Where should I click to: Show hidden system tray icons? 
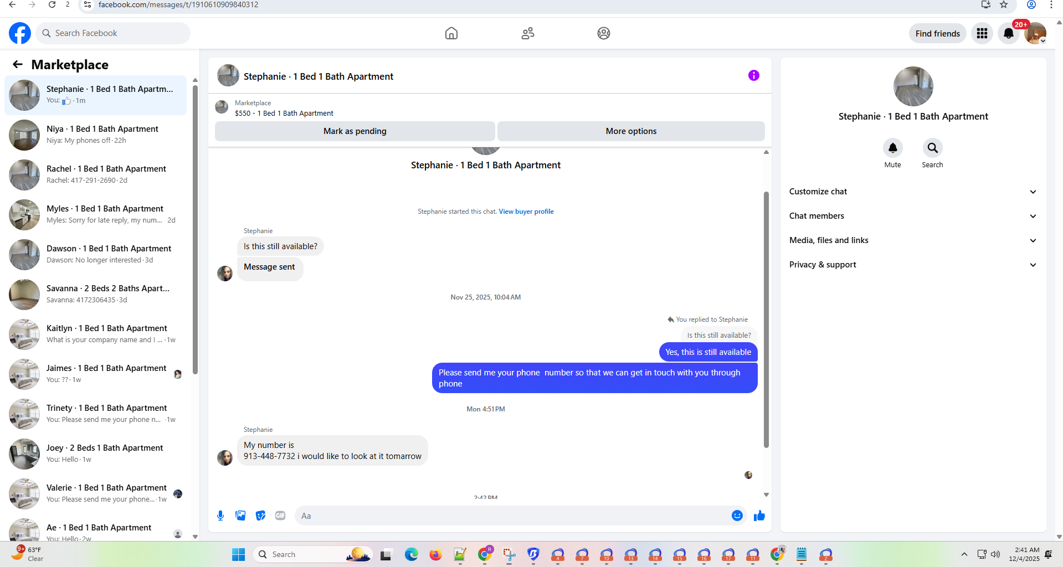tap(964, 554)
